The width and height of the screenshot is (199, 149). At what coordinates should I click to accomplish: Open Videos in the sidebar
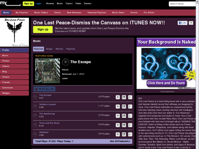pos(15,66)
